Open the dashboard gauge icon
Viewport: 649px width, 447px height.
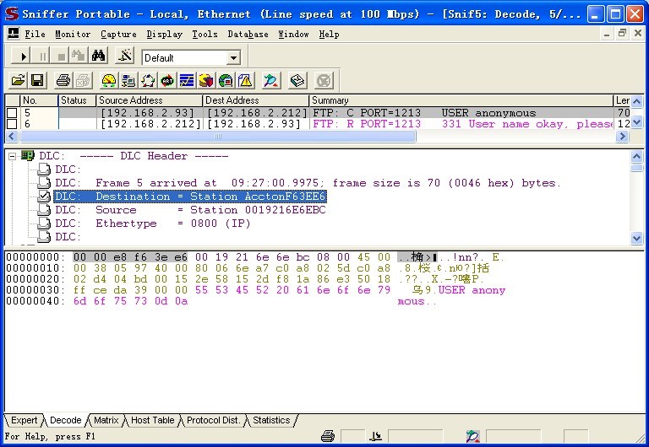109,80
